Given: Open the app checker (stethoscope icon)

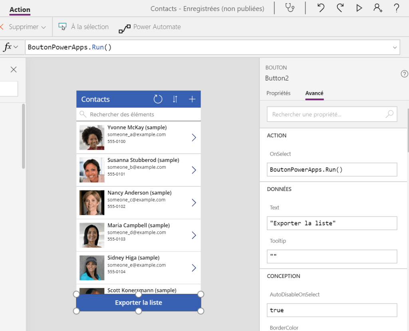Looking at the screenshot, I should pos(290,8).
